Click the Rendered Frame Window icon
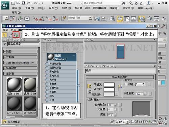Viewport: 169px width, 127px height. pyautogui.click(x=156, y=19)
